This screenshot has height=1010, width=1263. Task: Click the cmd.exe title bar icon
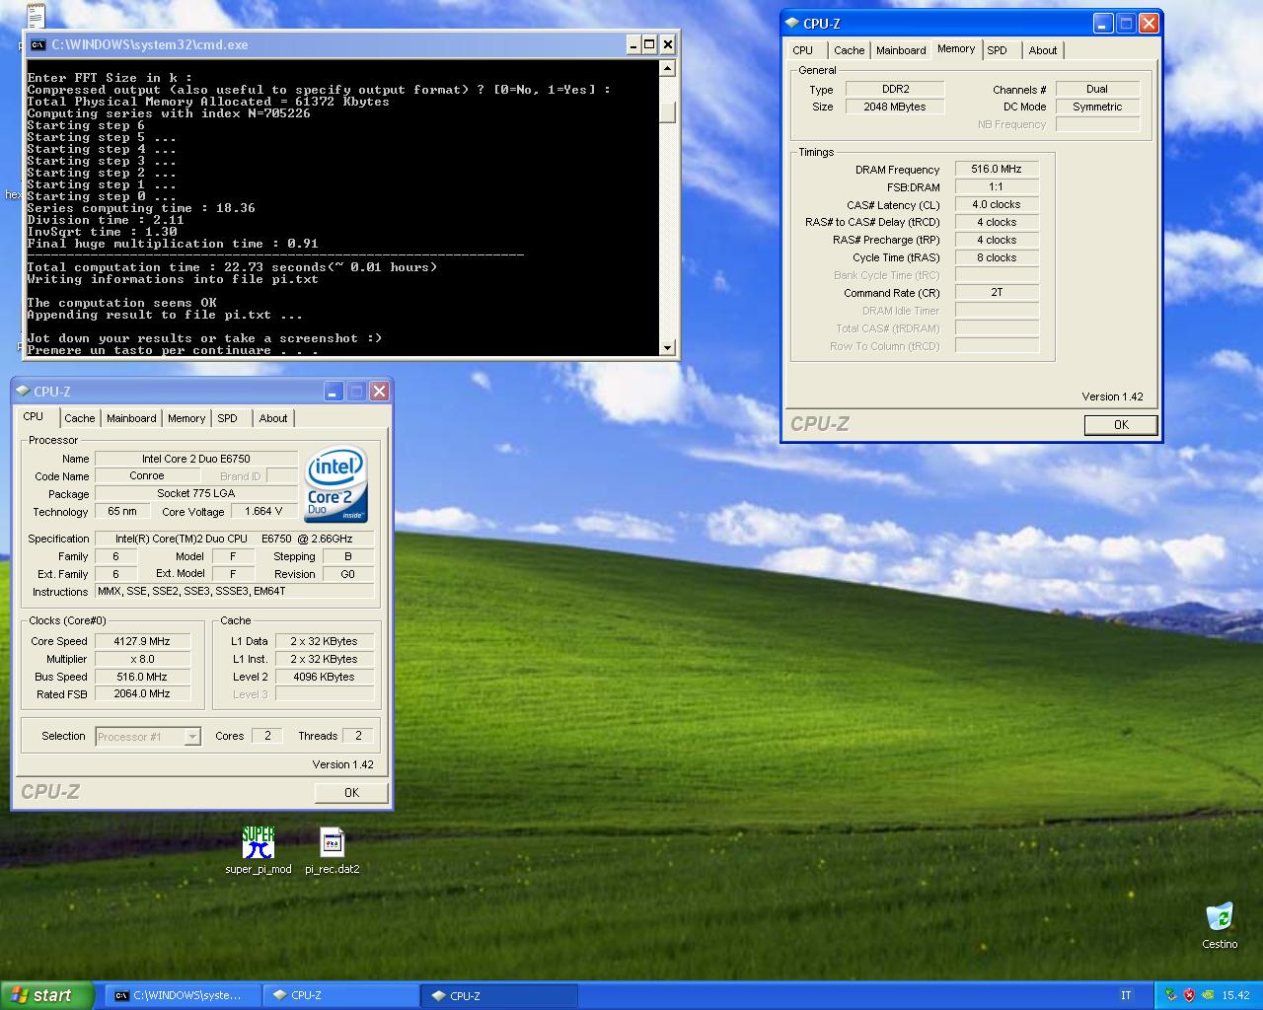pyautogui.click(x=37, y=44)
